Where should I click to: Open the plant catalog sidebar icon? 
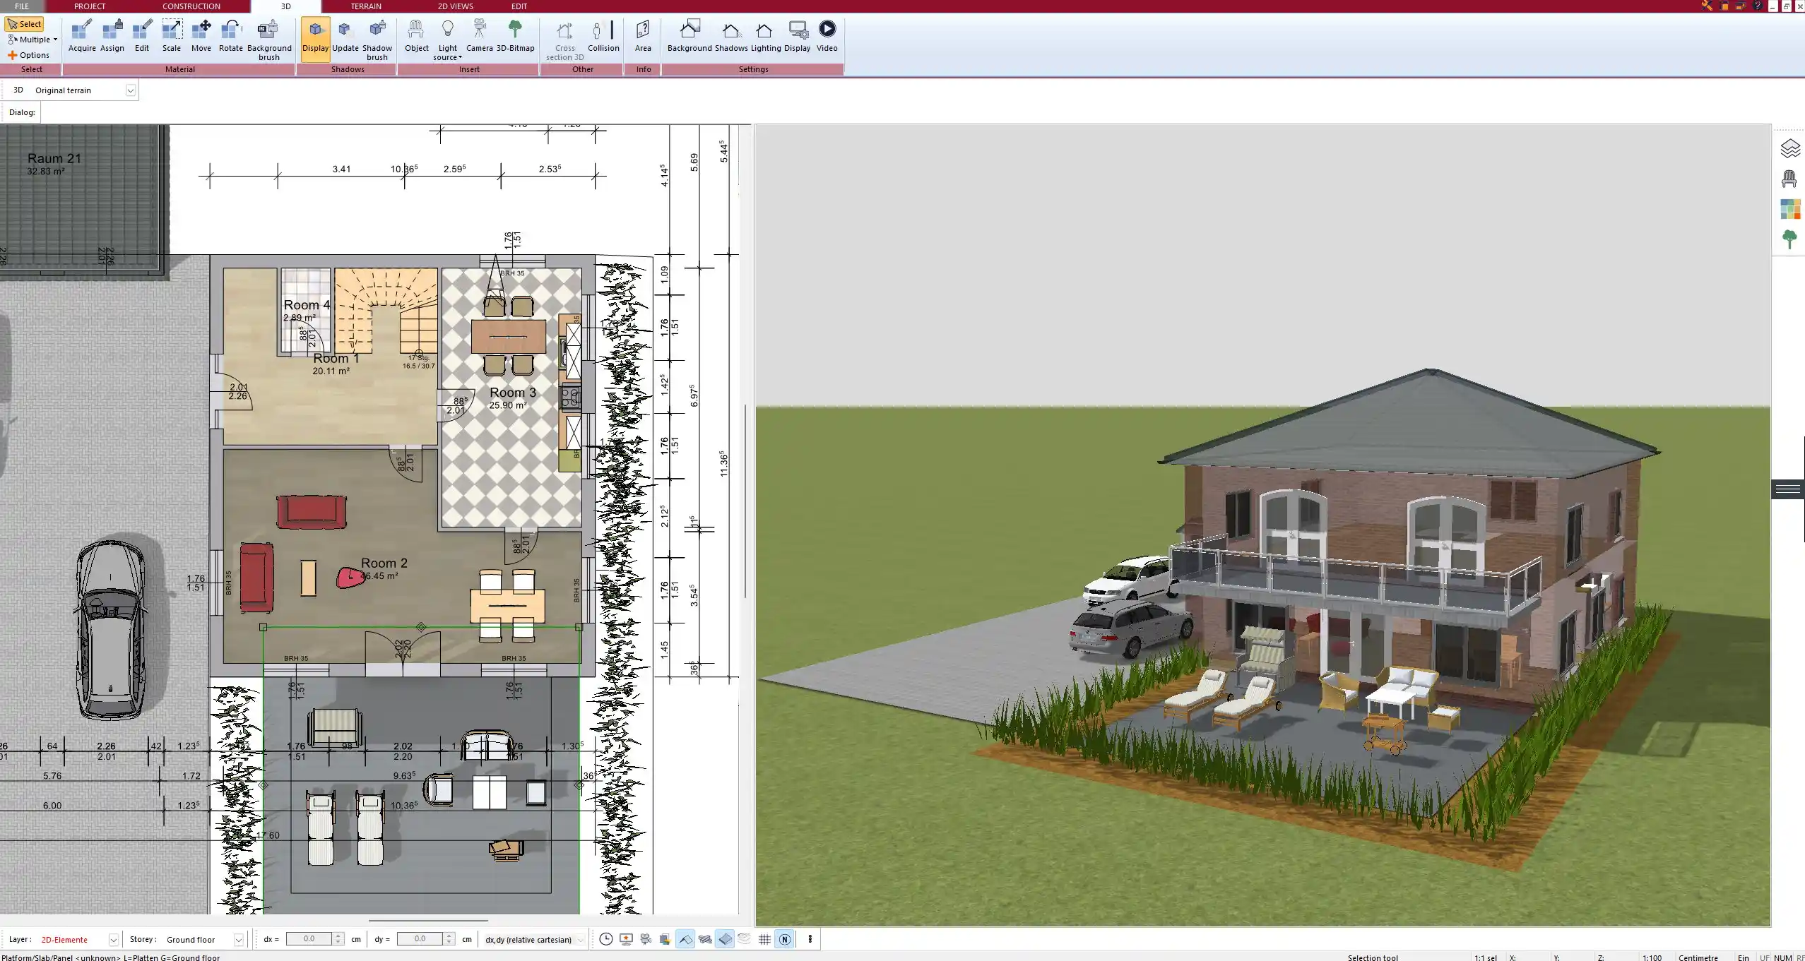tap(1789, 239)
